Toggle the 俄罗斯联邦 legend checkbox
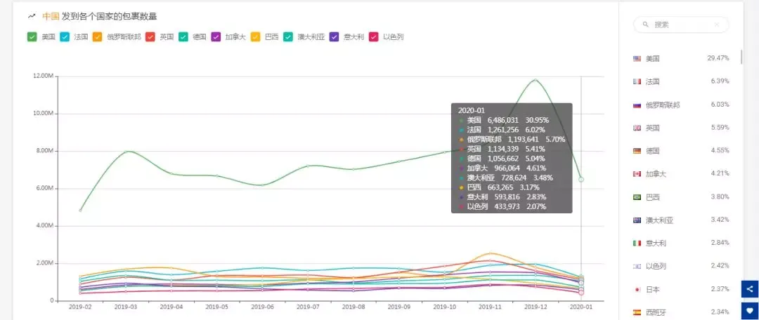The image size is (759, 320). (97, 36)
